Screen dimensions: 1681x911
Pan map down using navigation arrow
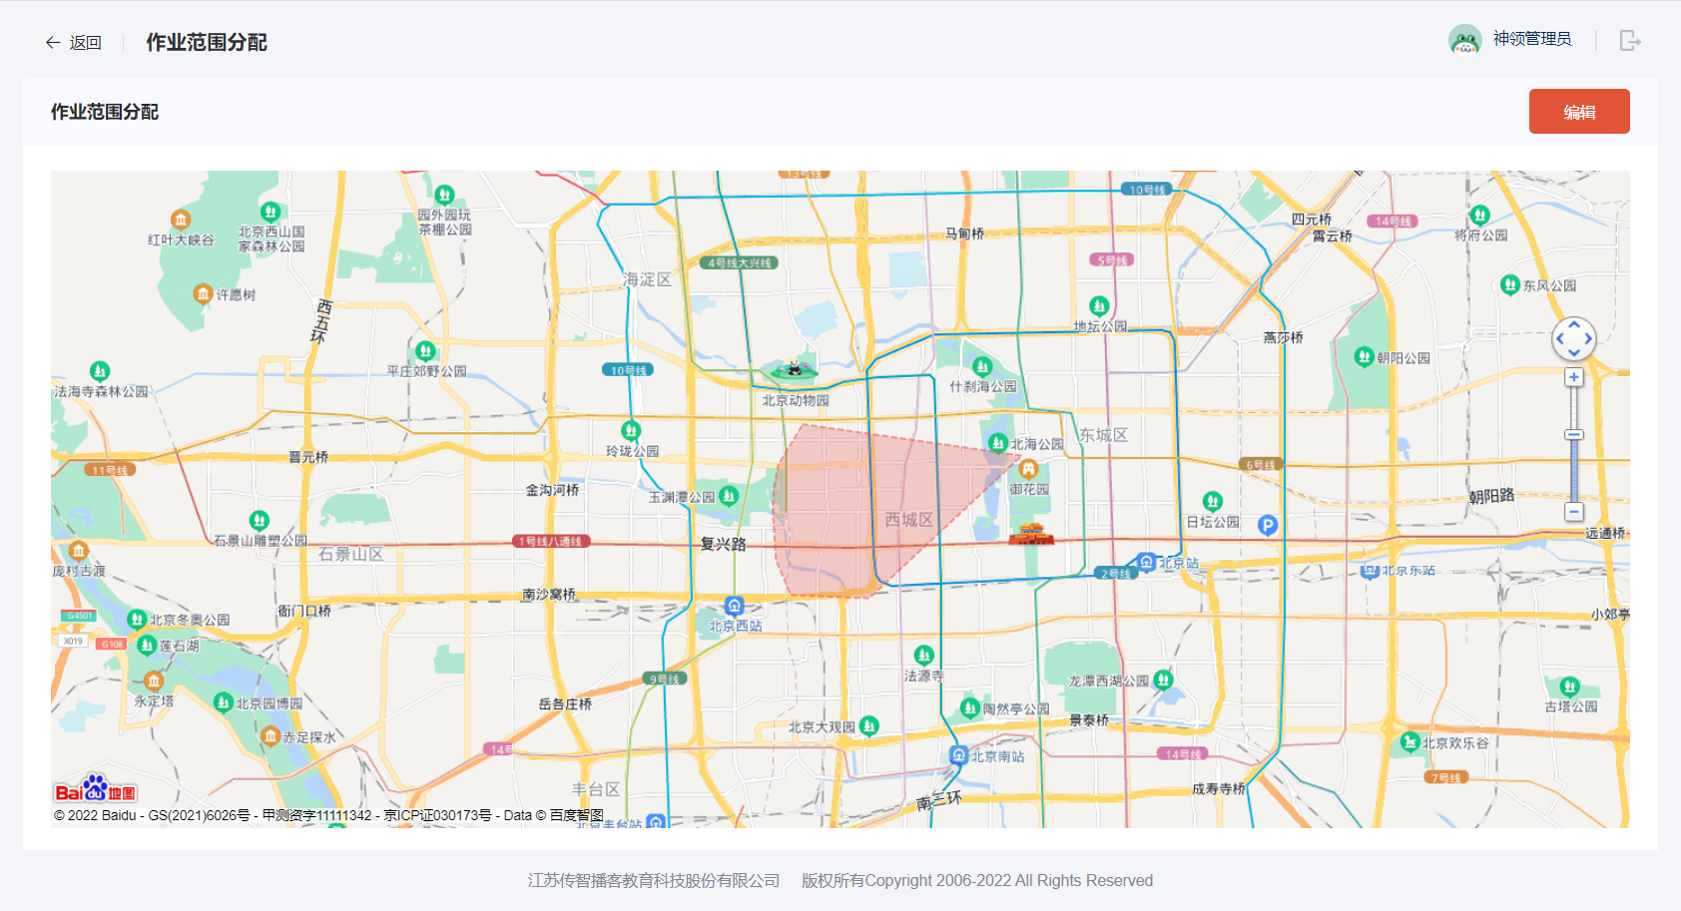1574,353
